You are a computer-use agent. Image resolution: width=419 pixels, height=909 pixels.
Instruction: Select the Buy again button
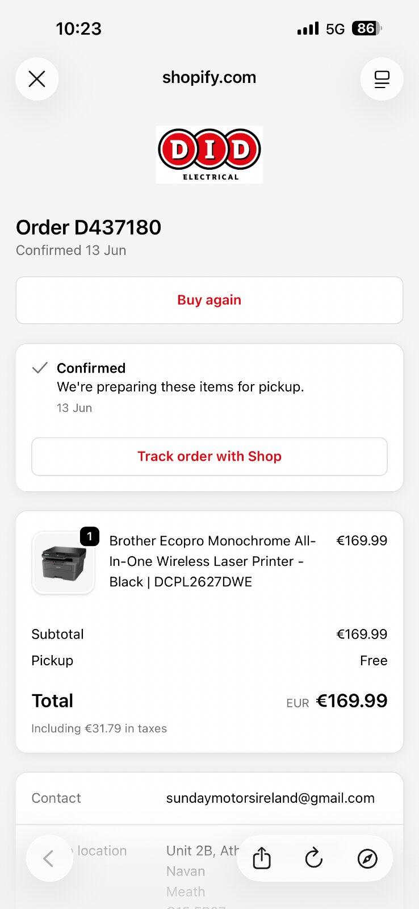tap(209, 300)
